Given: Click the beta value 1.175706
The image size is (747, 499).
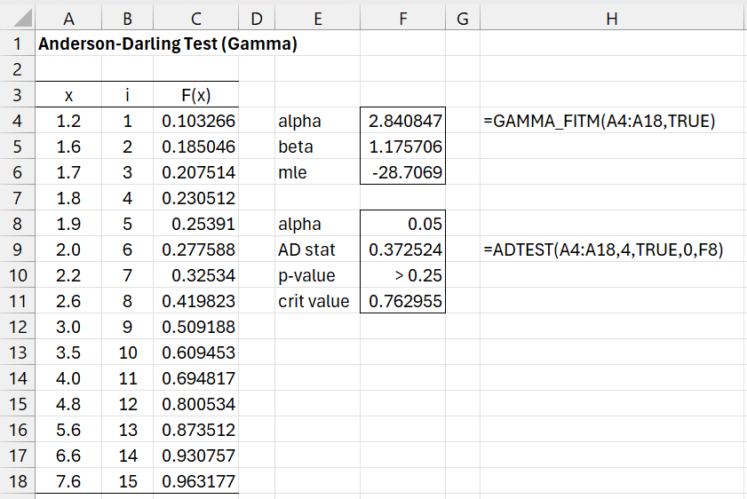Looking at the screenshot, I should (x=402, y=147).
